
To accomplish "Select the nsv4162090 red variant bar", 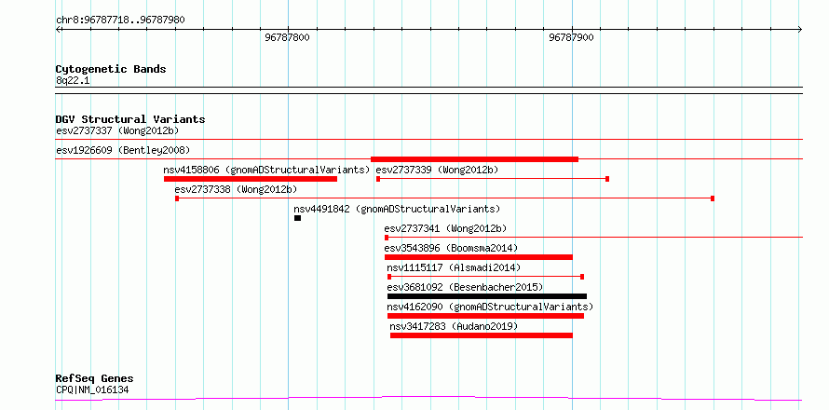I will click(485, 316).
